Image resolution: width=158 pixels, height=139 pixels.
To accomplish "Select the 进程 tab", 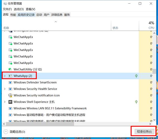I will (6, 15).
